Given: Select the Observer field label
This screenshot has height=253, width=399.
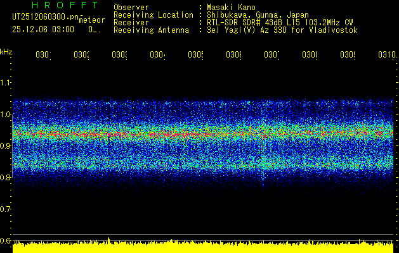Looking at the screenshot, I should (x=132, y=8).
